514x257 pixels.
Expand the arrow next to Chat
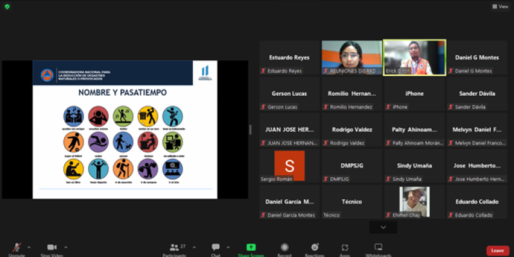click(228, 246)
